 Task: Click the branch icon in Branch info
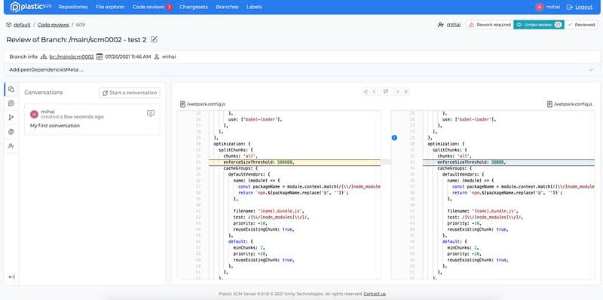(44, 57)
